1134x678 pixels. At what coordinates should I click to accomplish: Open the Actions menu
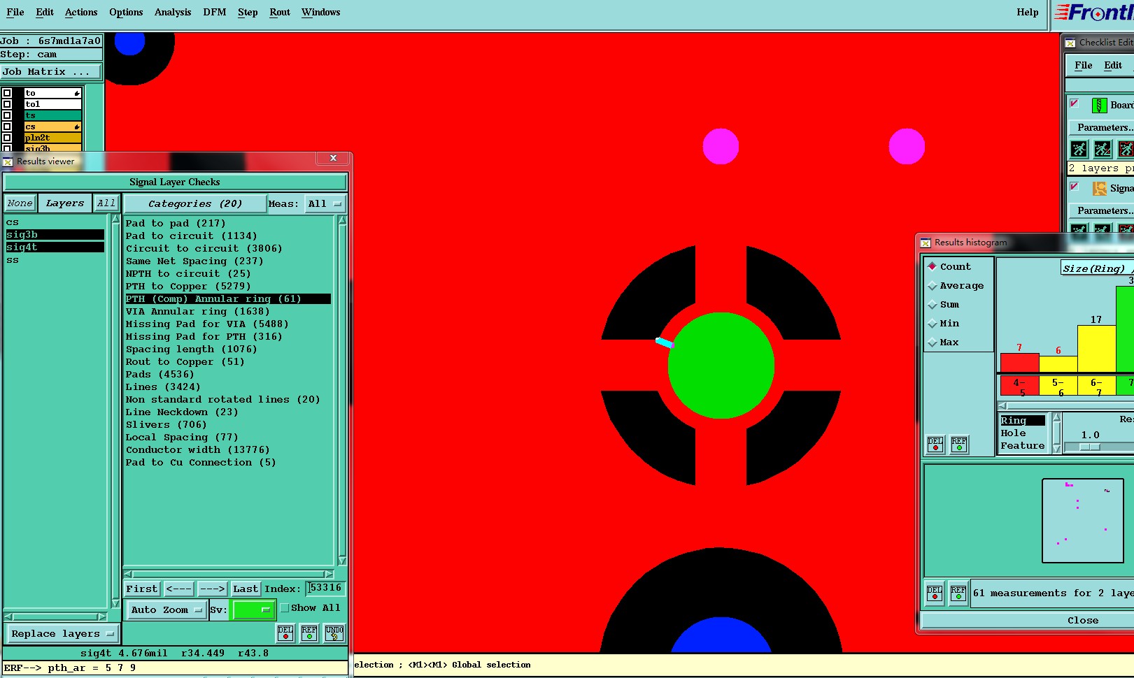(x=81, y=12)
